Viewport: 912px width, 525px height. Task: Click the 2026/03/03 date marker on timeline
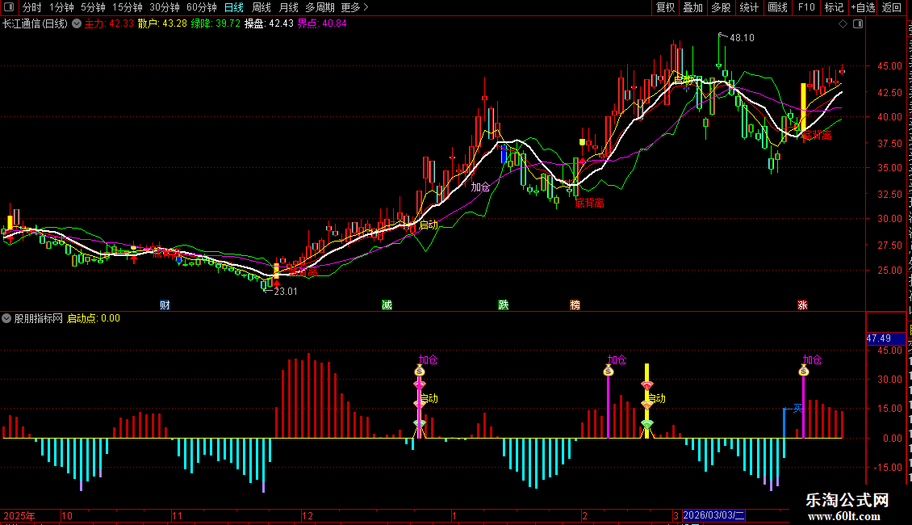(713, 515)
